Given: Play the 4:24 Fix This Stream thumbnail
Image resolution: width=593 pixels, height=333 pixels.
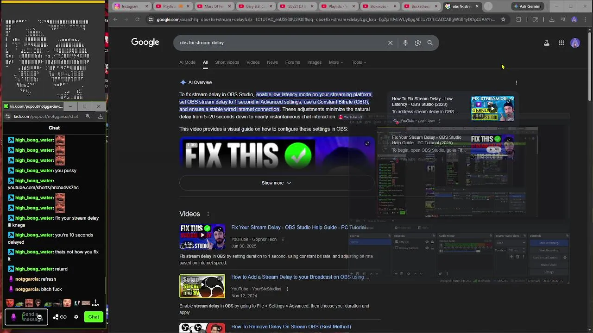Looking at the screenshot, I should (x=202, y=237).
